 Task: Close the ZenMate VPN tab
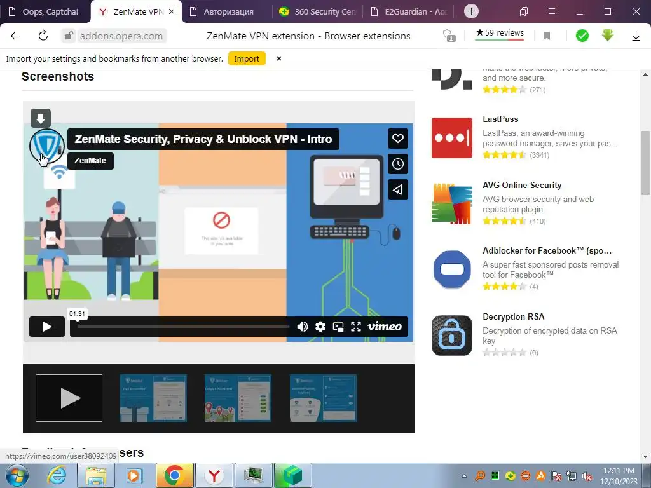pyautogui.click(x=172, y=11)
